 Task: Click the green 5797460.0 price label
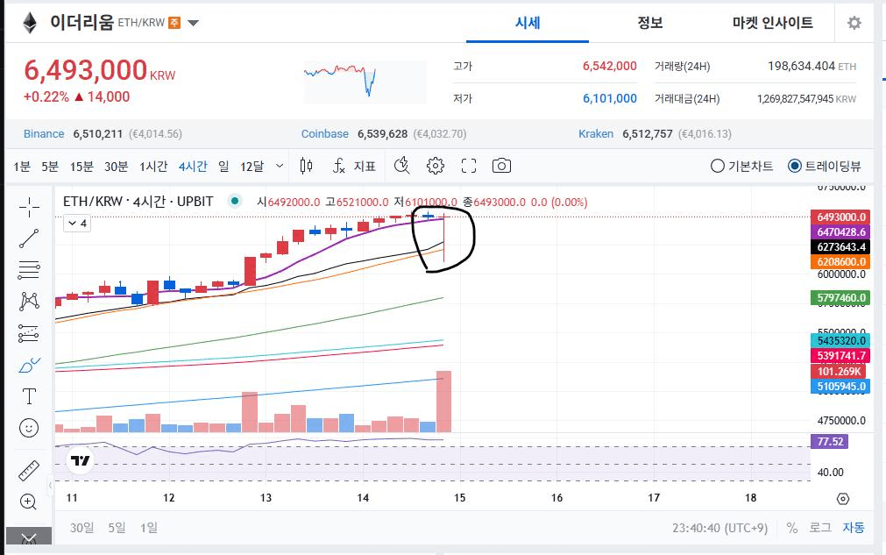(x=840, y=297)
